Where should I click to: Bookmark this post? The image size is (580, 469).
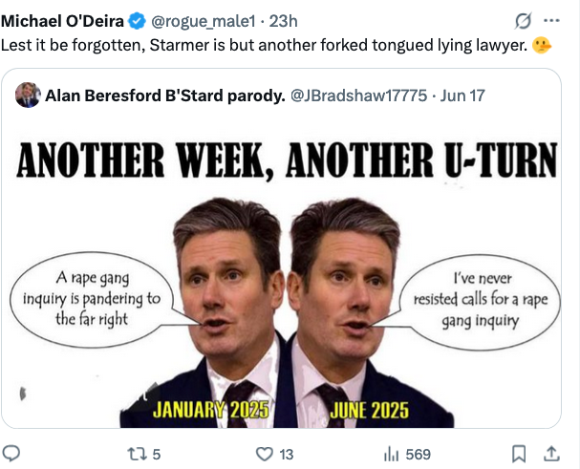(x=519, y=454)
